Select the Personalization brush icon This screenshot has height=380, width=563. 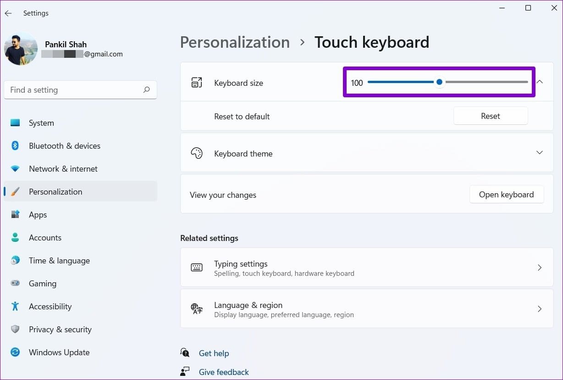15,191
